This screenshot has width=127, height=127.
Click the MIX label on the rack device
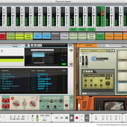[70, 45]
